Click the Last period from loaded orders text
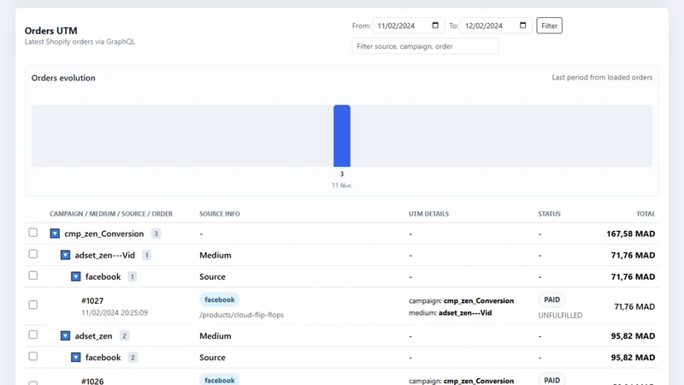The width and height of the screenshot is (684, 385). (602, 77)
